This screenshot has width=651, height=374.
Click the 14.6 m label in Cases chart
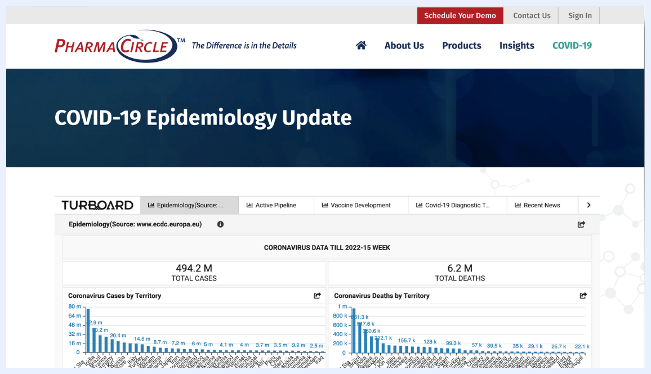tap(142, 339)
